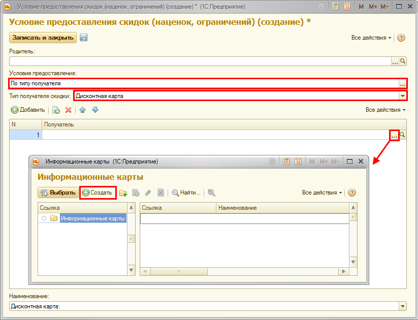Open the calculator in the main title bar
Image resolution: width=418 pixels, height=320 pixels.
[336, 7]
